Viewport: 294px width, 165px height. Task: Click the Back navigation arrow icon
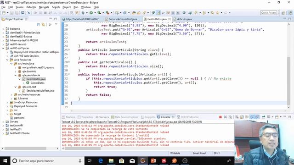(217, 13)
